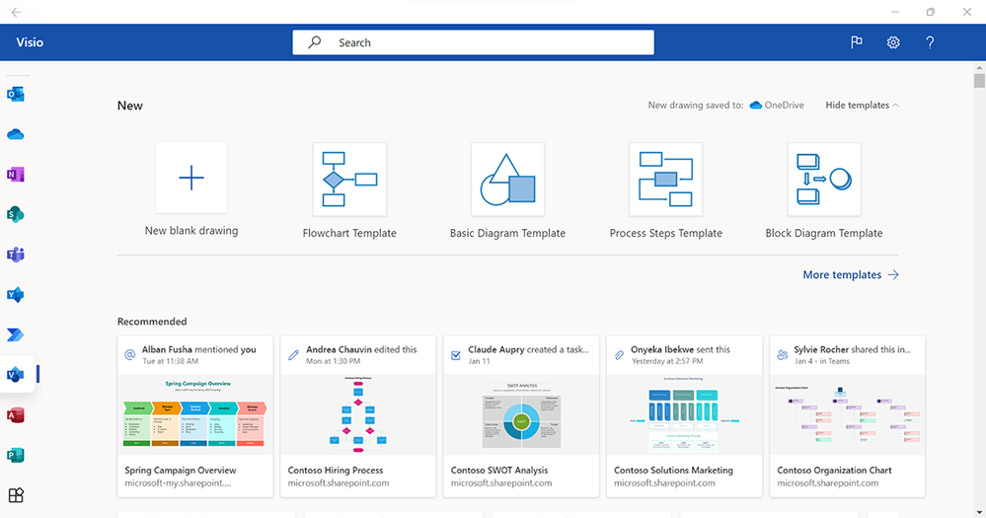Click the shared people icon on Organization Chart card

pyautogui.click(x=783, y=355)
